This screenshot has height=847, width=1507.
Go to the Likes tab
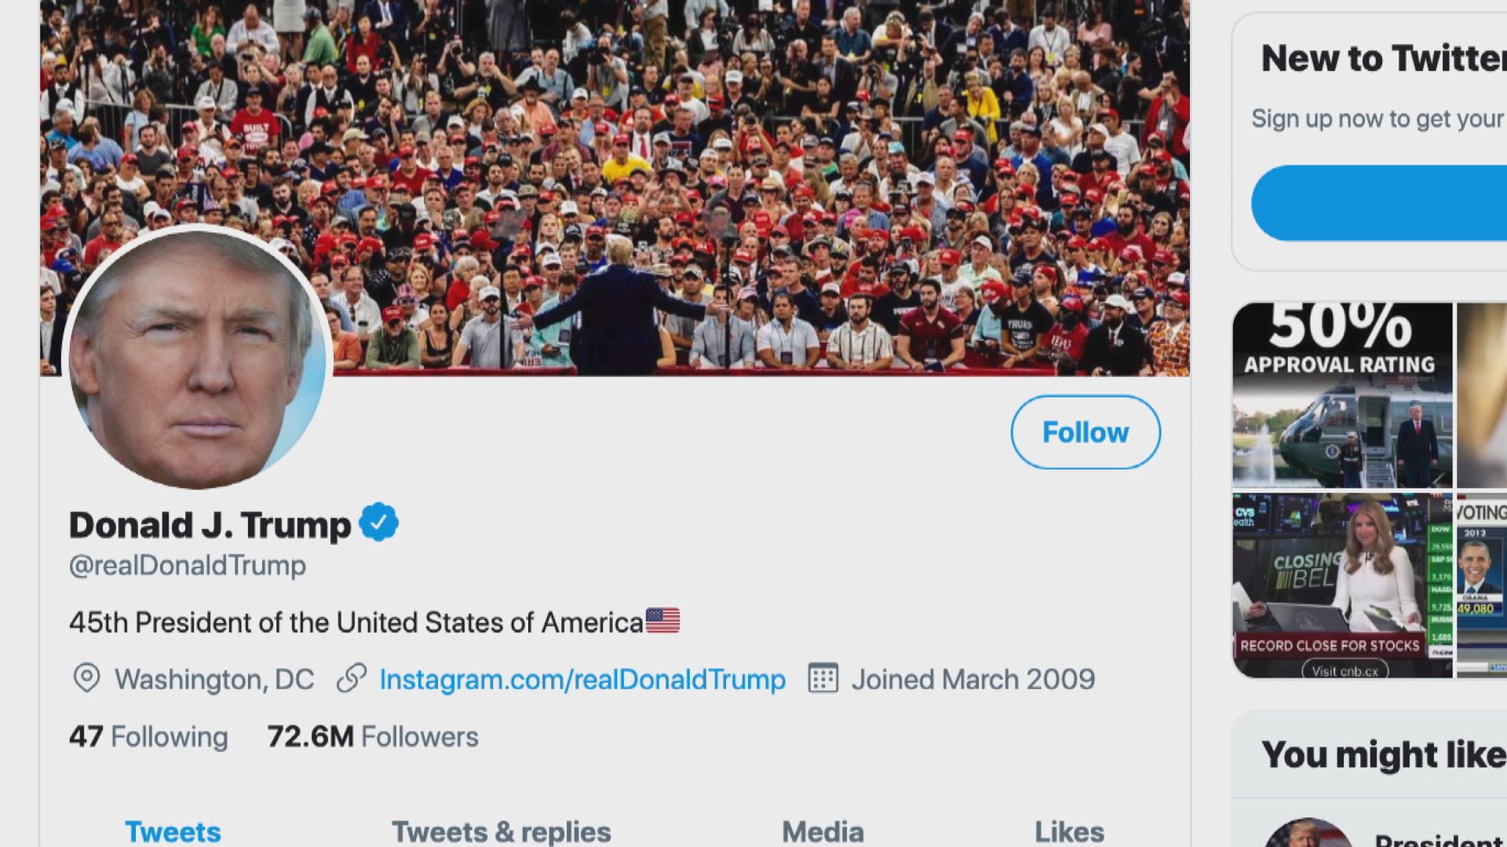coord(1069,831)
